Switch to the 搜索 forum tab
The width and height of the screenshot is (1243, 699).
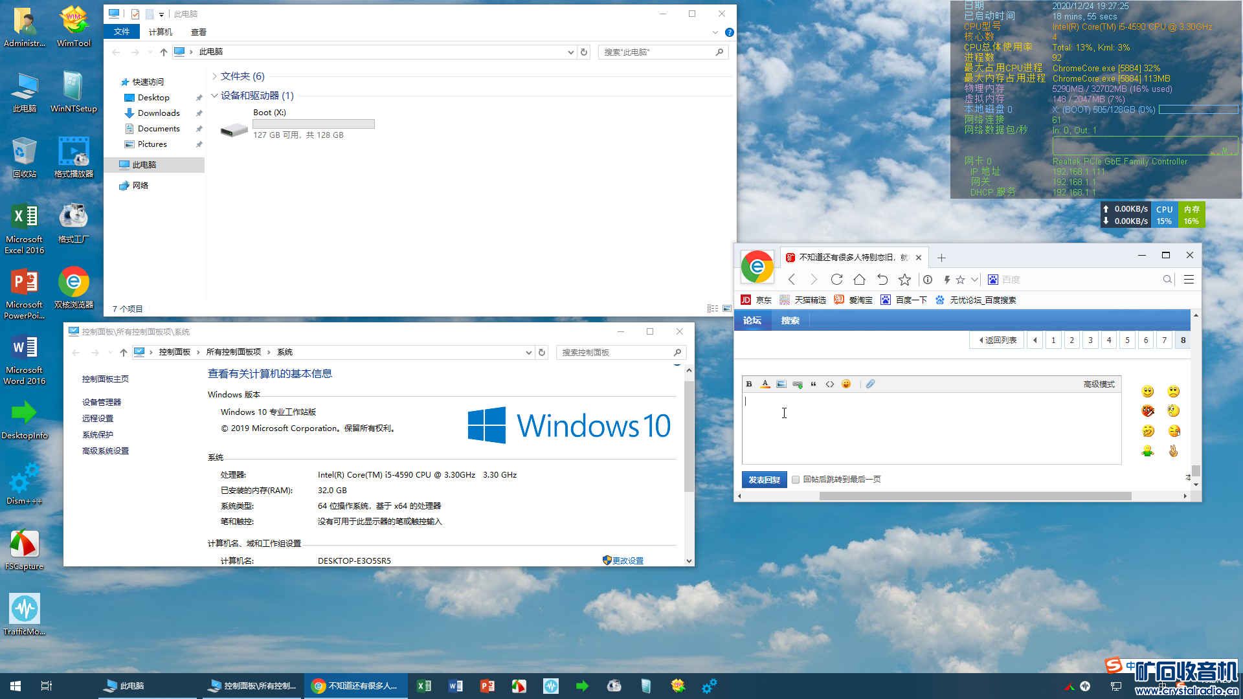click(790, 320)
